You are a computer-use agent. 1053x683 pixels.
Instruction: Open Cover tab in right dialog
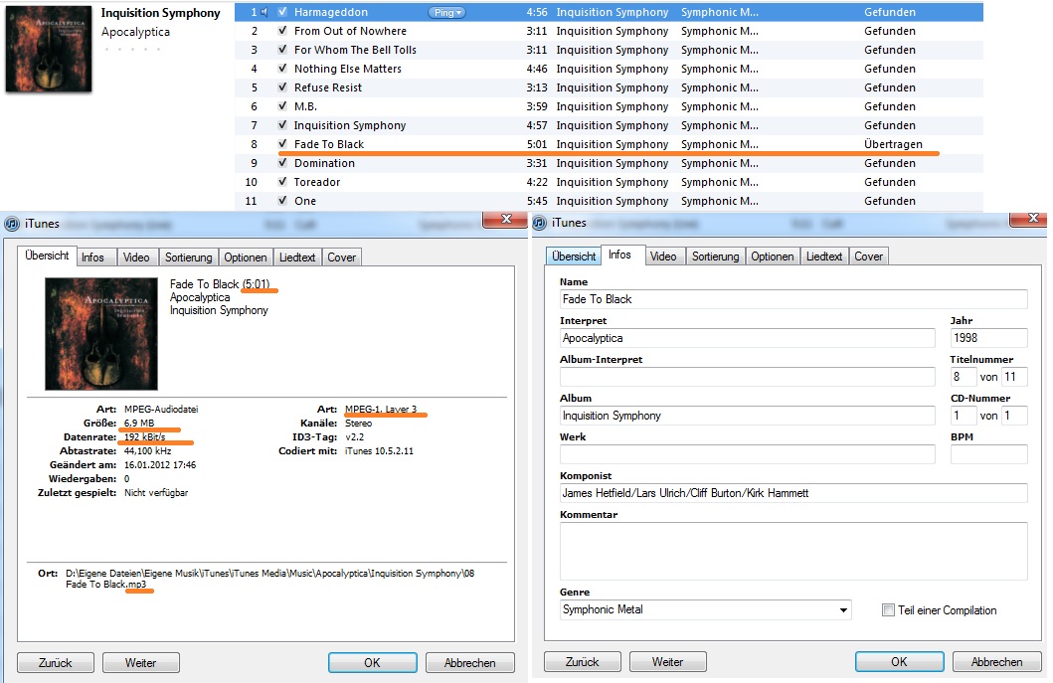click(868, 256)
